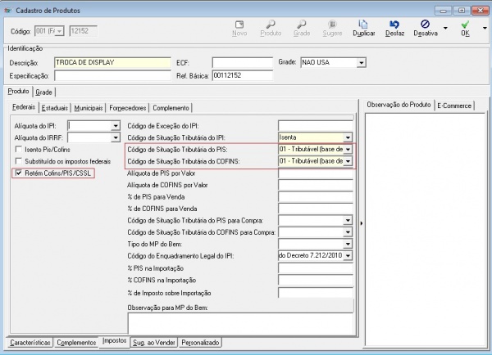Open the Grade dropdown showing NAO USA
The height and width of the screenshot is (355, 492).
[361, 62]
